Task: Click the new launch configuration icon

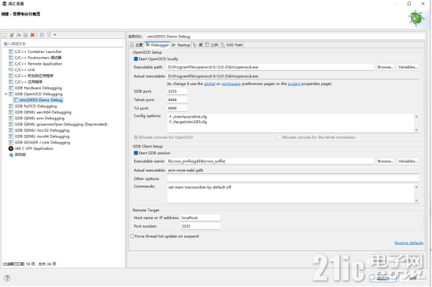Action: (5, 35)
